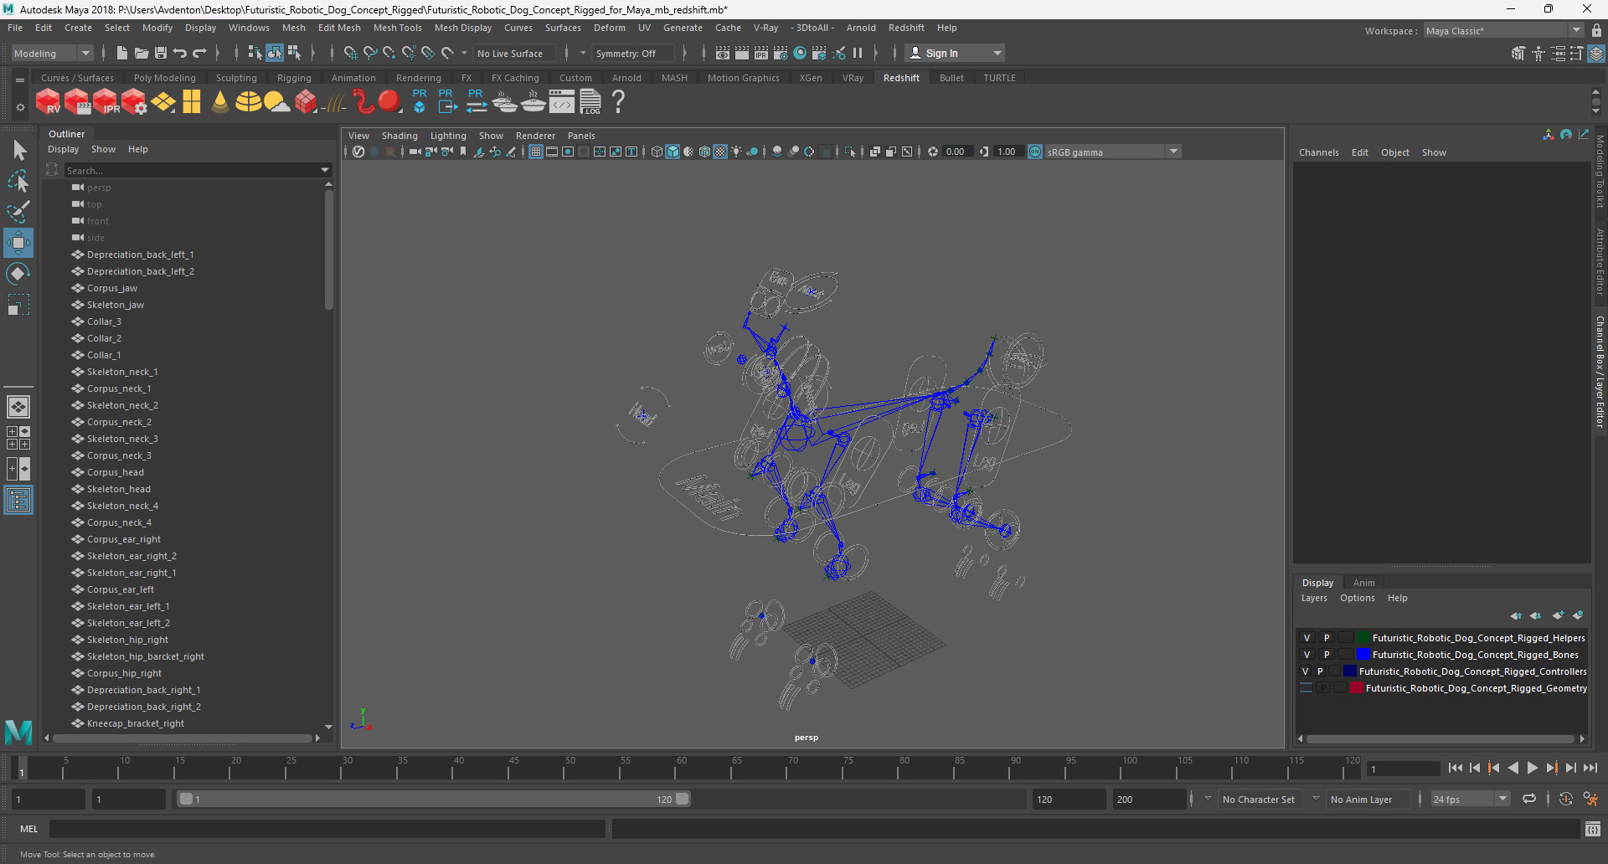The image size is (1608, 864).
Task: Click Options in Layer Editor
Action: coord(1357,598)
